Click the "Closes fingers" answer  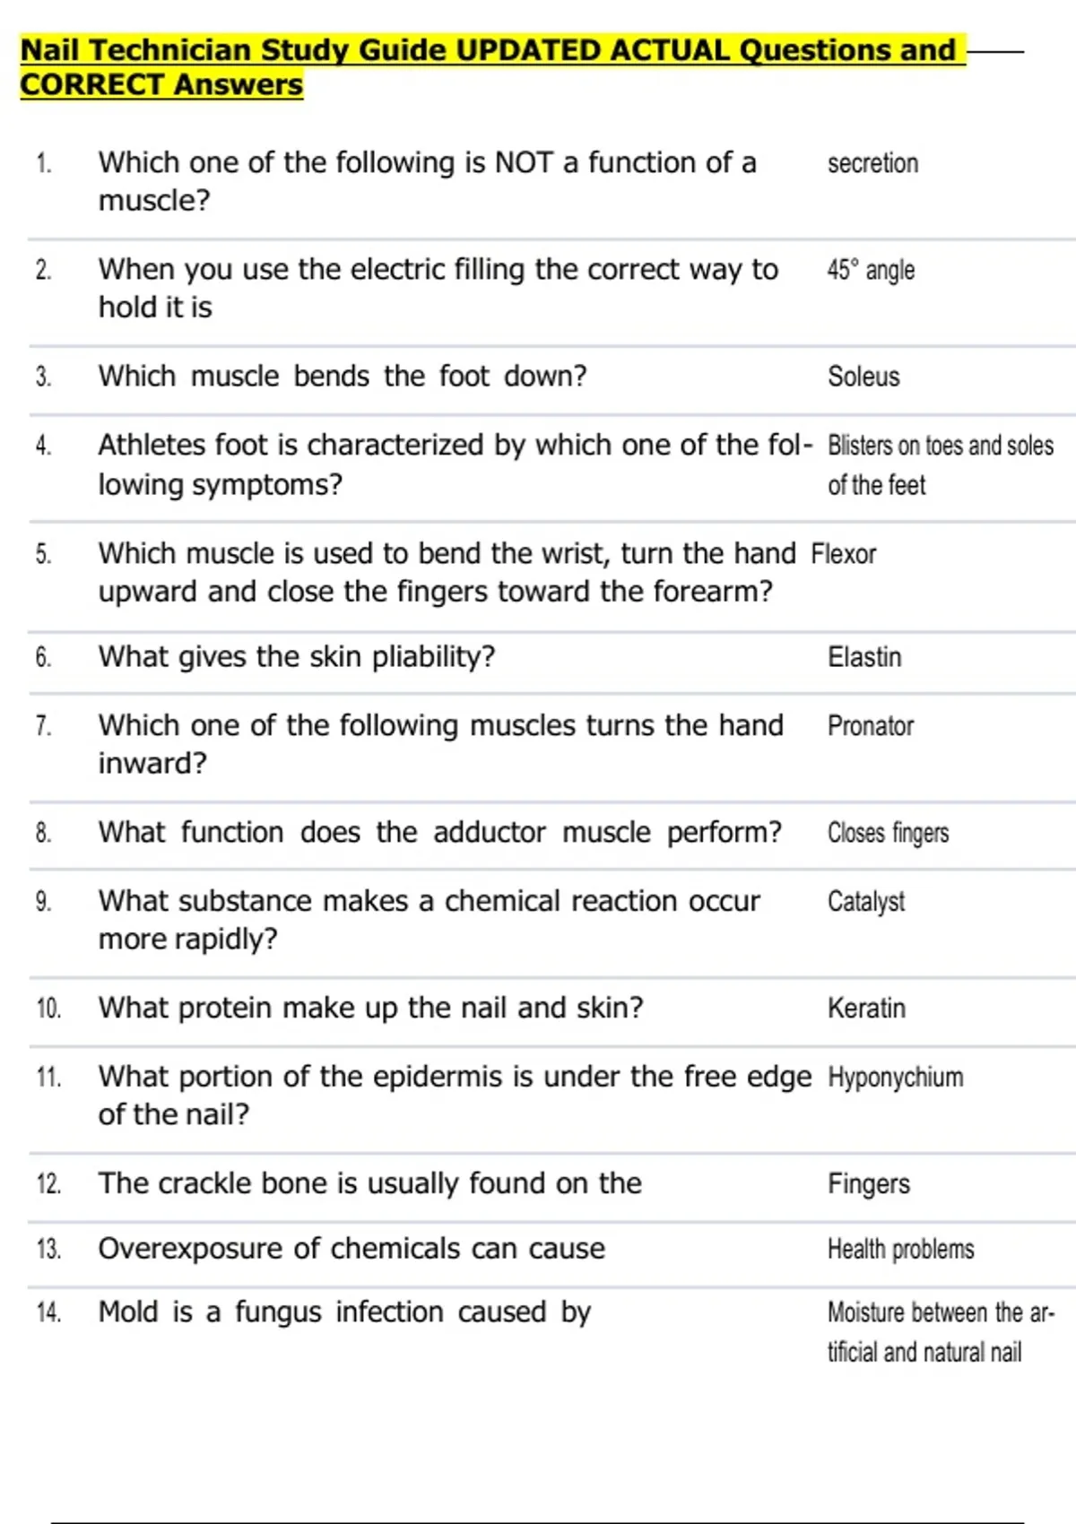coord(888,833)
